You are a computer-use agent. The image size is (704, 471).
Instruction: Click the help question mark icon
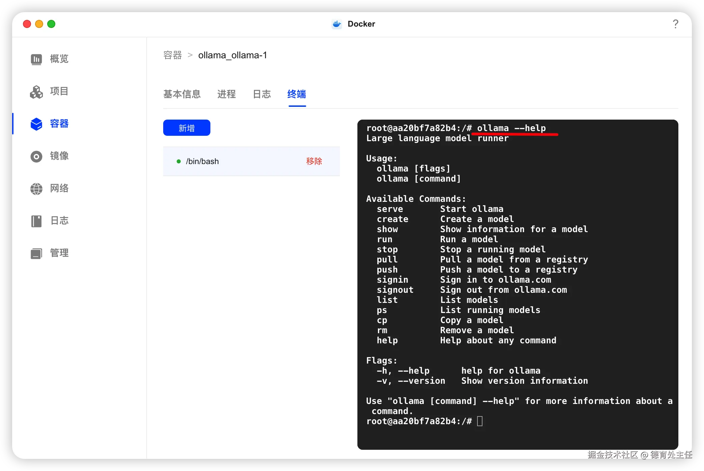(675, 24)
